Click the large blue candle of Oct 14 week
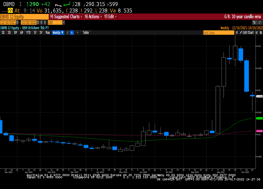 pyautogui.click(x=247, y=76)
